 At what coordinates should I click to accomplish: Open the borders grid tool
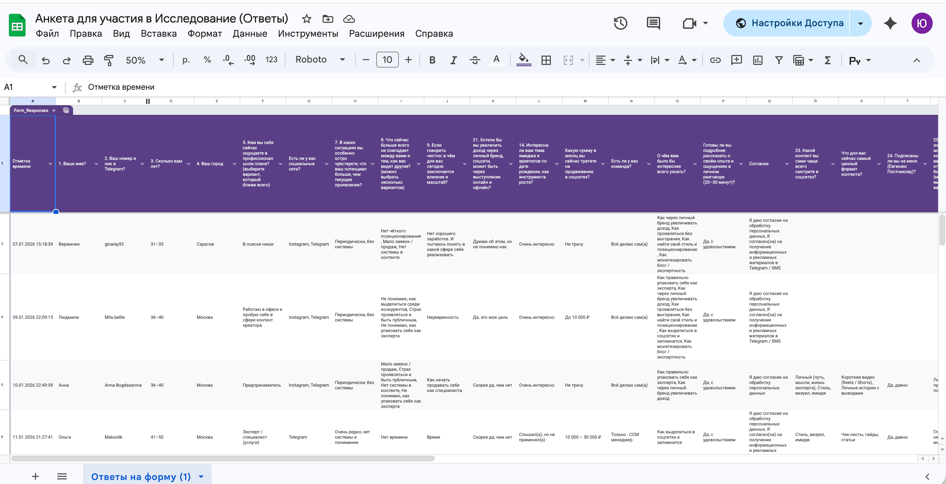click(x=546, y=60)
